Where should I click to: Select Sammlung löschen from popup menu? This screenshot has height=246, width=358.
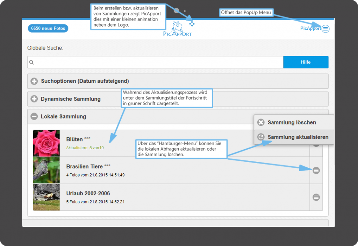pos(292,123)
